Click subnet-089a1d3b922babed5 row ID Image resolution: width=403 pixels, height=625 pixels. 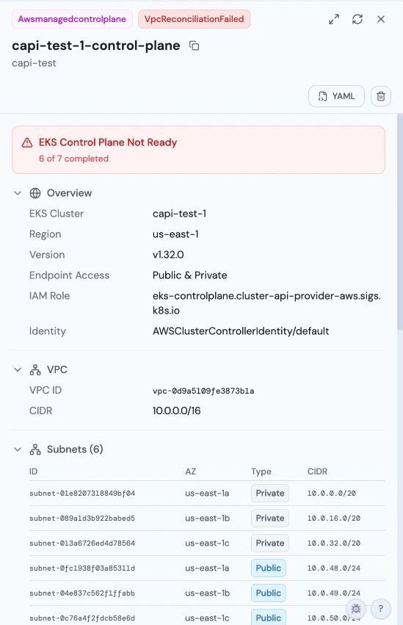pyautogui.click(x=82, y=519)
